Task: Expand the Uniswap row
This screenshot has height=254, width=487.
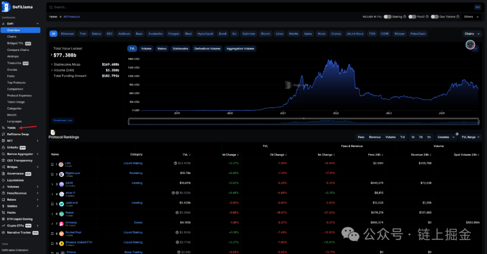Action: point(52,224)
